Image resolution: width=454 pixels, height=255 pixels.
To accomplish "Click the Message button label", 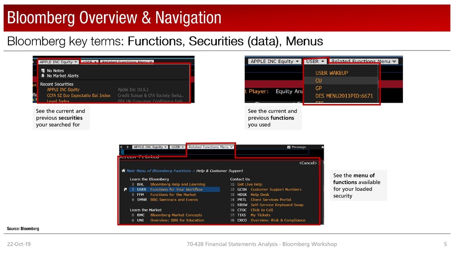I will (x=299, y=147).
